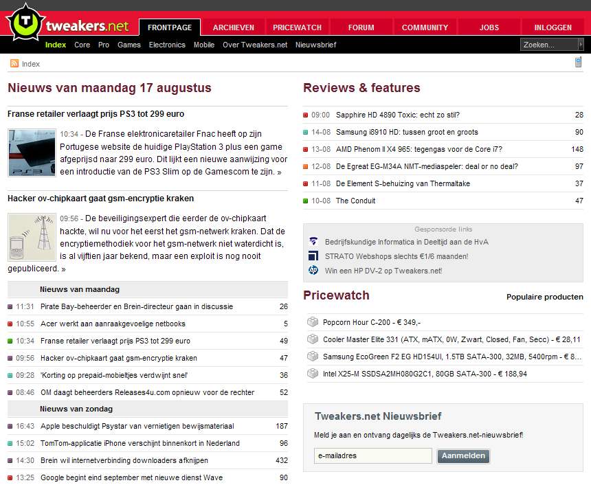
Task: Open the Forum tab
Action: pyautogui.click(x=361, y=27)
